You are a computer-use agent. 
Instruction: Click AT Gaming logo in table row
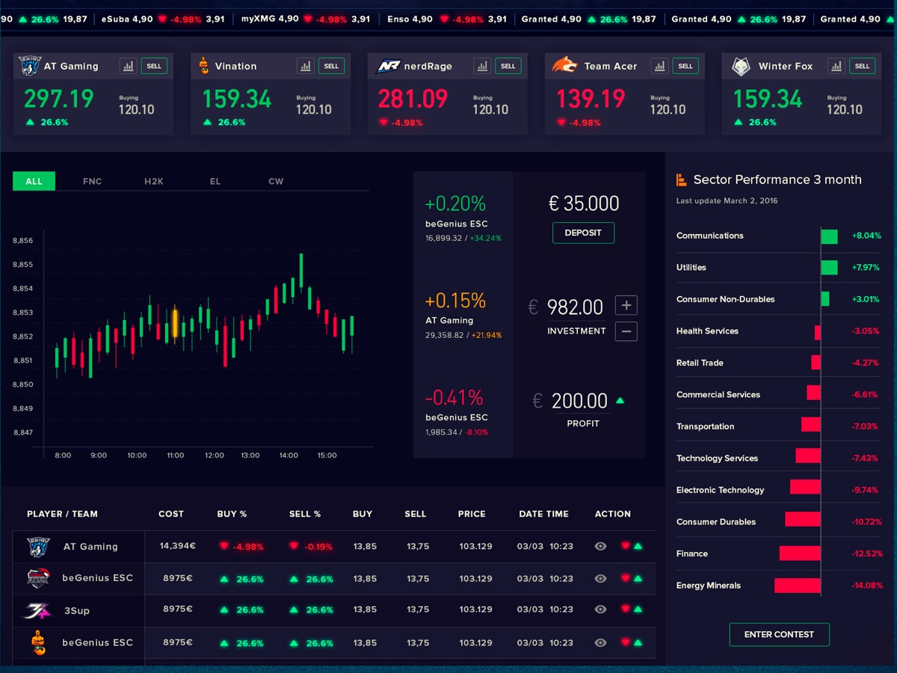tap(38, 547)
